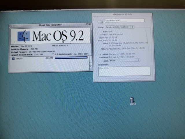Click the Kind disk value in Info window
This screenshot has width=185, height=139.
pos(110,31)
